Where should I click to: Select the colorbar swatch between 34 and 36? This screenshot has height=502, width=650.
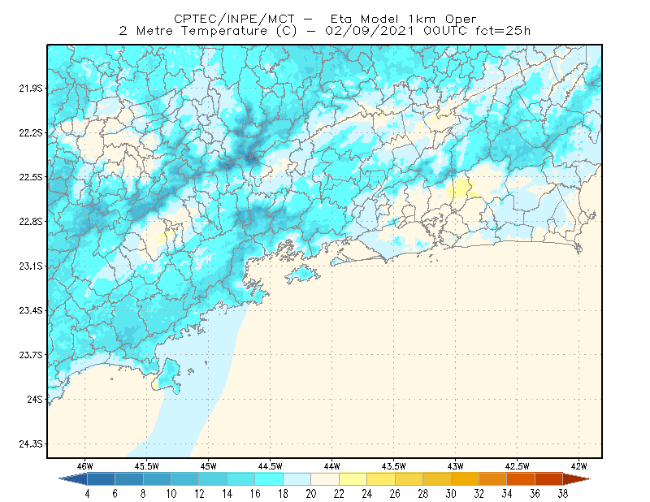[x=521, y=478]
